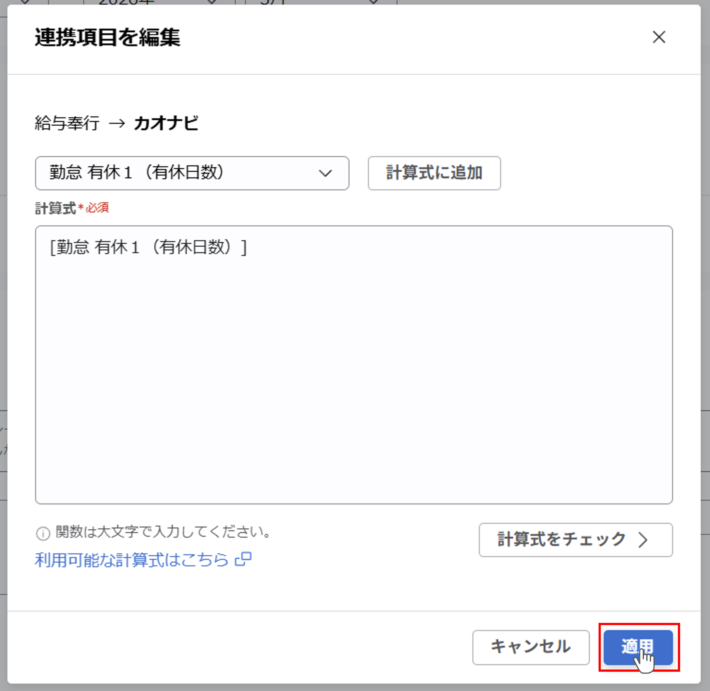Click the カオナビ destination label
Screen dimensions: 710x691
coord(166,123)
